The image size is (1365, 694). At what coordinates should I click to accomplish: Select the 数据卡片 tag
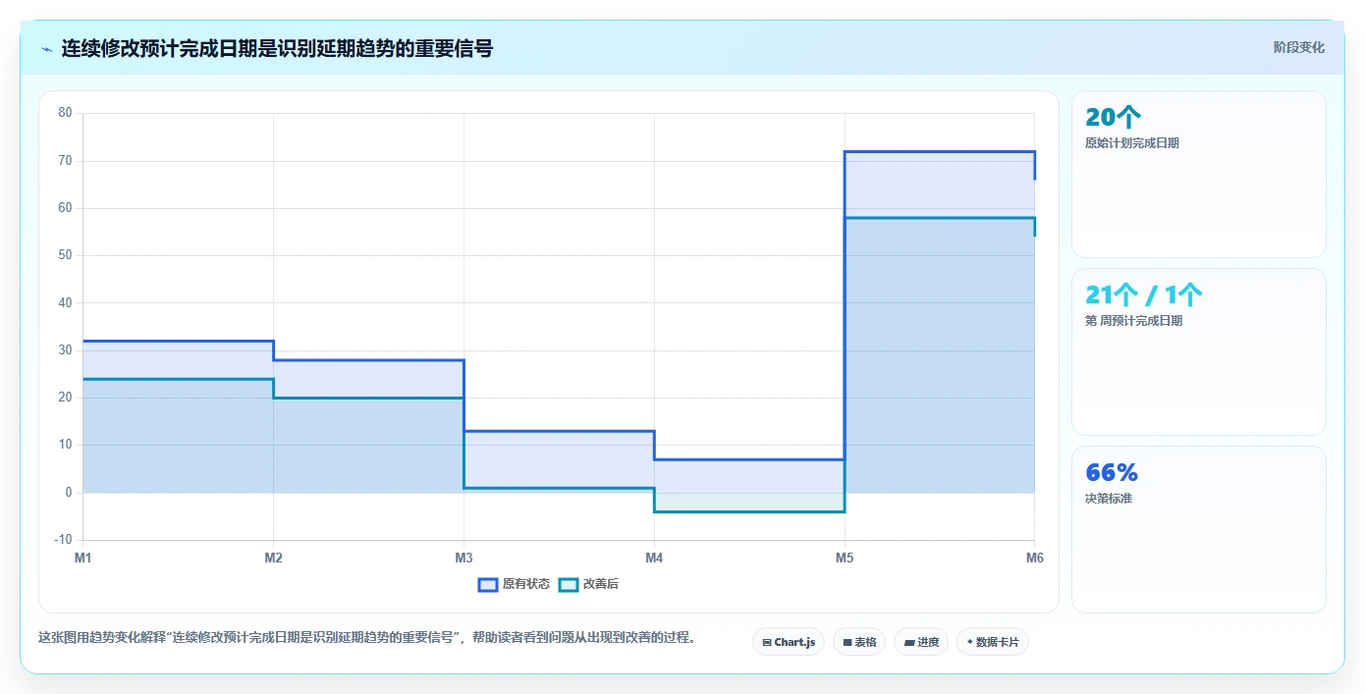(993, 642)
